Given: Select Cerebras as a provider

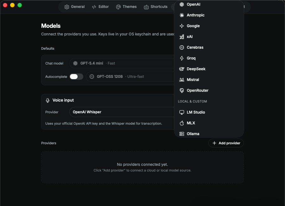Looking at the screenshot, I should point(209,47).
